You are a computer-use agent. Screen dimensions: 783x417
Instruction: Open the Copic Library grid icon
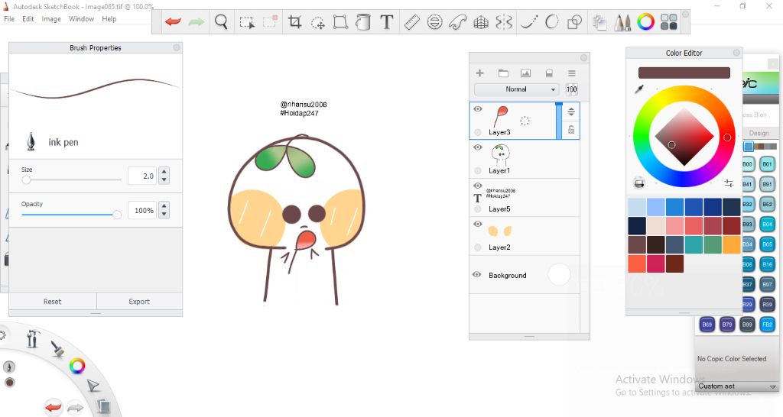click(668, 22)
